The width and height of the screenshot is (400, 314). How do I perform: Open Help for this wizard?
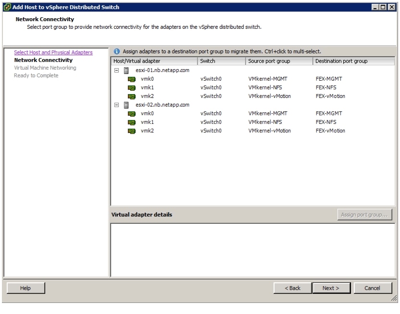tap(25, 288)
